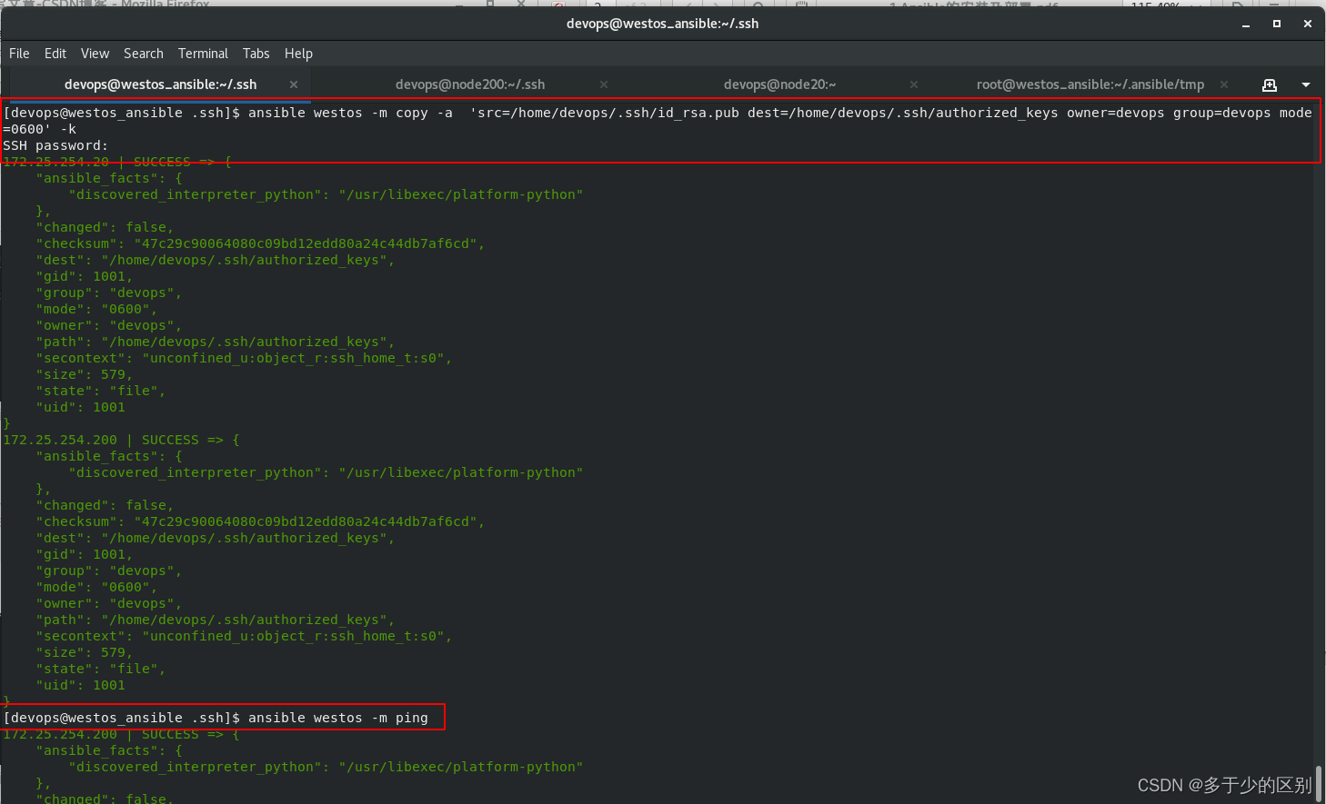Switch to devops@westos_ansible:~/.ssh tab
The height and width of the screenshot is (804, 1326).
[160, 84]
